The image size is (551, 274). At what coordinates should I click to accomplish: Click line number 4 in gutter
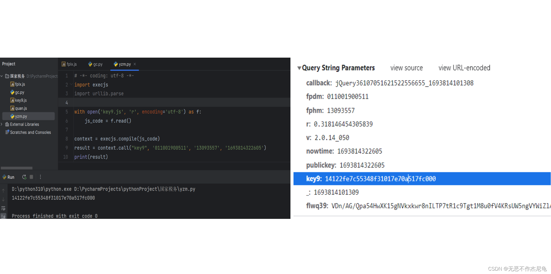click(67, 103)
